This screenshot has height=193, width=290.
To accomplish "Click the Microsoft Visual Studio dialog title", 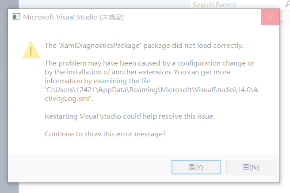I will [73, 17].
